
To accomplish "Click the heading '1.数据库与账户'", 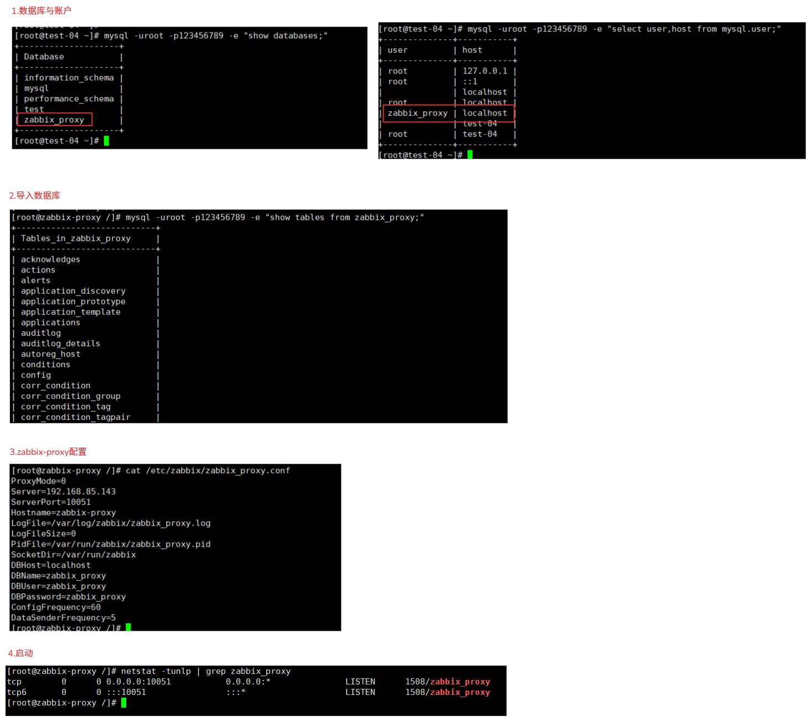I will [42, 11].
